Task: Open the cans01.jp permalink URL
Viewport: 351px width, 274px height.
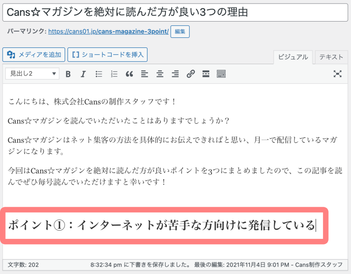Action: click(108, 32)
